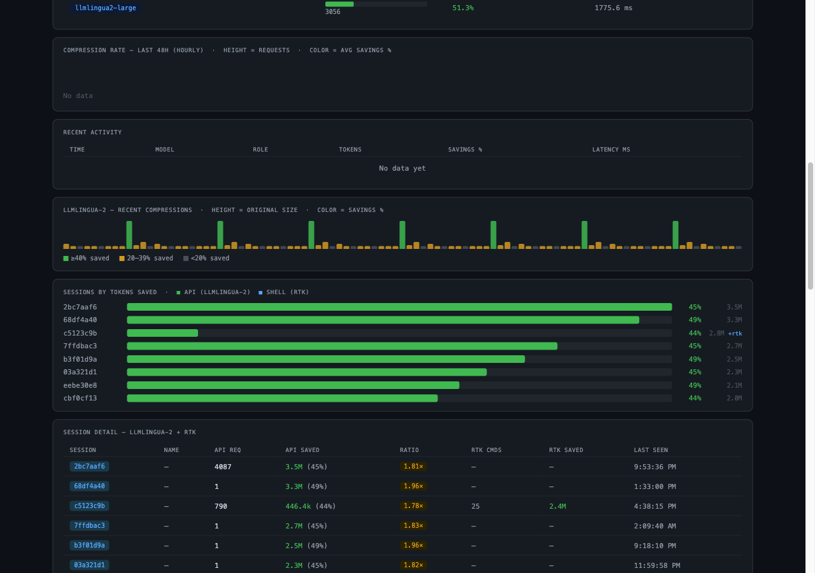Viewport: 815px width, 573px height.
Task: Click the LATENCY MS column header
Action: point(611,150)
